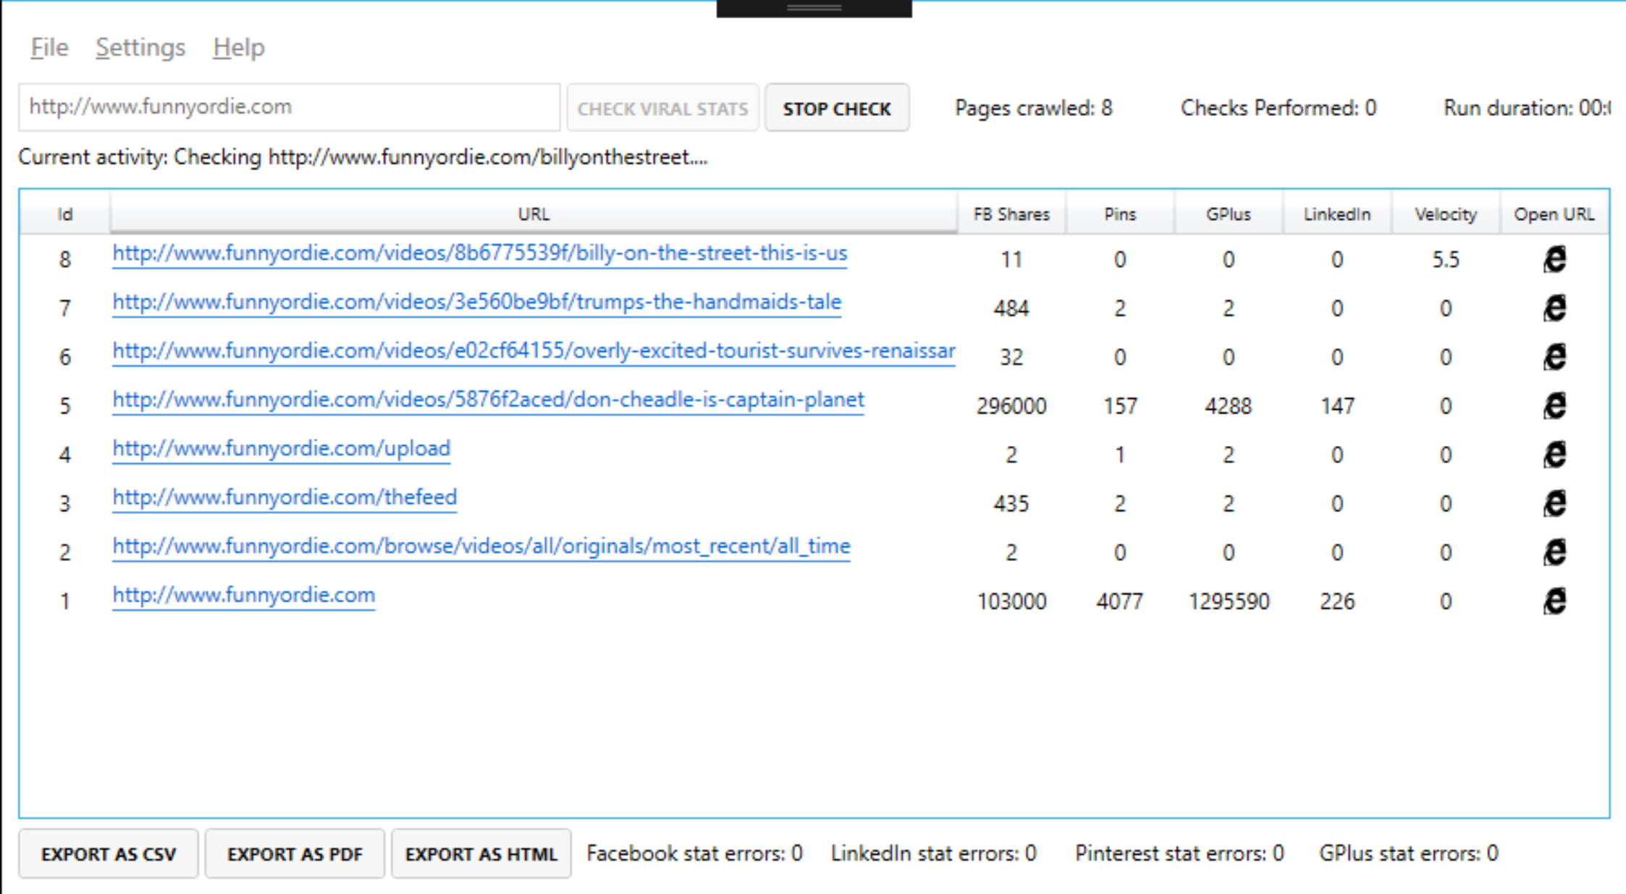Select FB Shares value 435
1626x894 pixels.
coord(1011,504)
